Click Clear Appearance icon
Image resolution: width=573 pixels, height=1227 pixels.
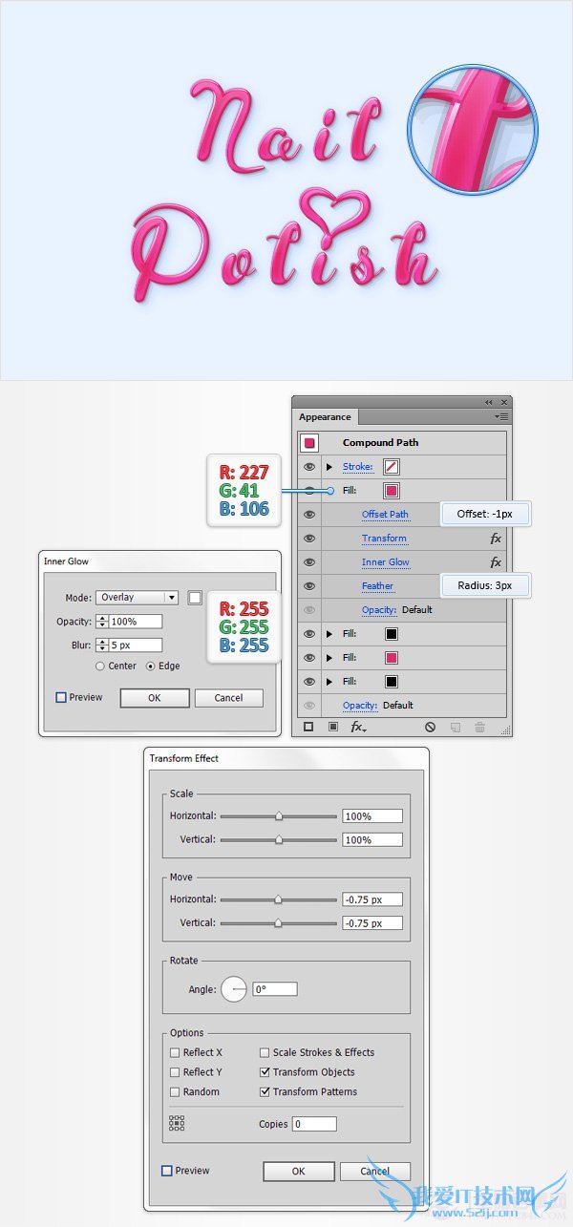[430, 727]
